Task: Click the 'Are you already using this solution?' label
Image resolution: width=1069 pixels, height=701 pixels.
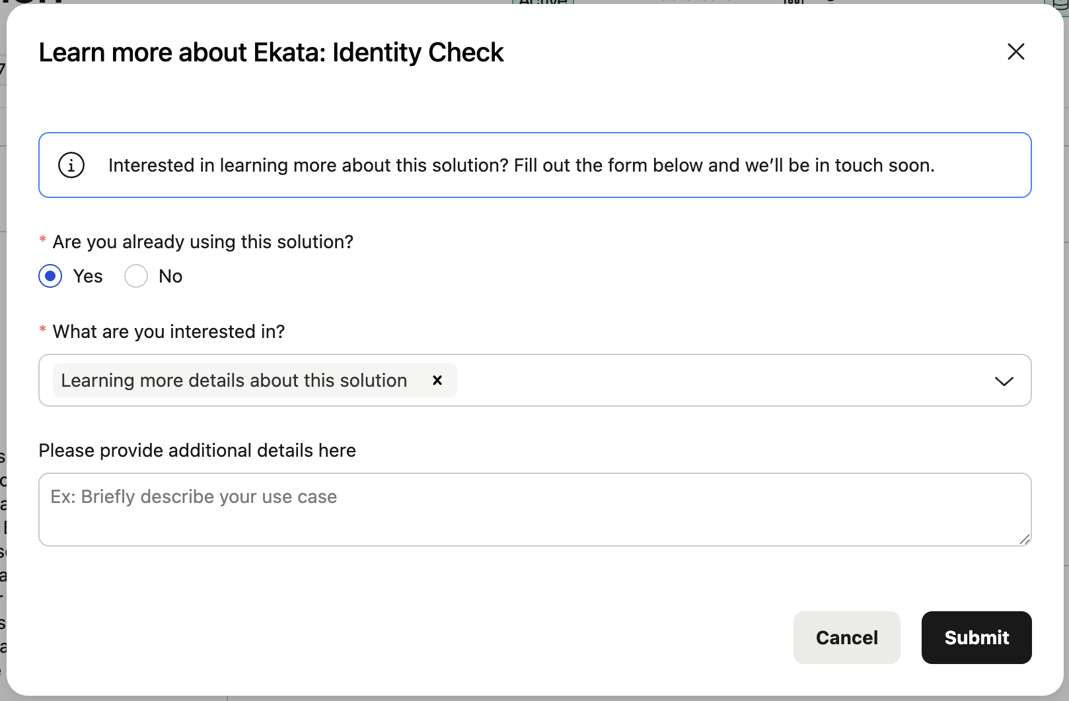Action: click(203, 242)
